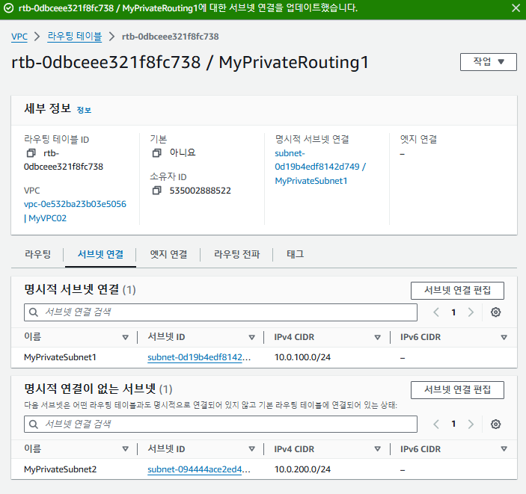The image size is (526, 494).
Task: Switch to the 라우팅 tab
Action: point(37,254)
